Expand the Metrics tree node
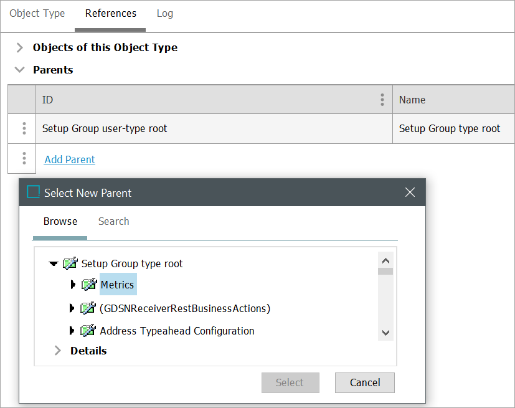The image size is (515, 408). point(73,285)
